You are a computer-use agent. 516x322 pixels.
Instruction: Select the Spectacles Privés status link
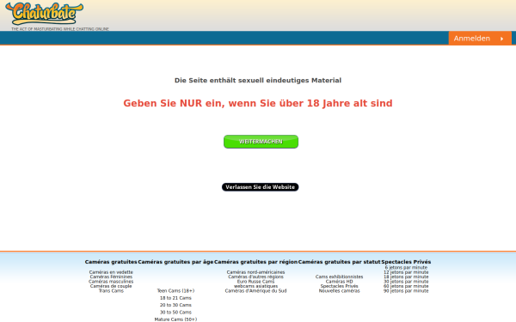pos(339,286)
